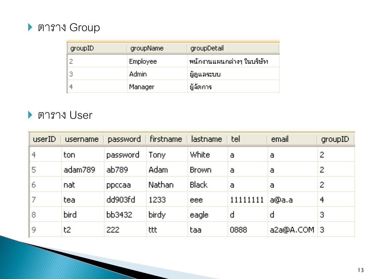Select the firstname cell 'Adam'
The width and height of the screenshot is (373, 279).
167,170
